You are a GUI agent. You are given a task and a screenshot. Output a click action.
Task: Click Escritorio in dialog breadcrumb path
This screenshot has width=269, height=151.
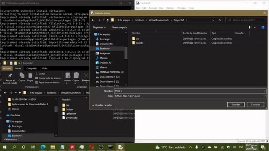(x=139, y=20)
